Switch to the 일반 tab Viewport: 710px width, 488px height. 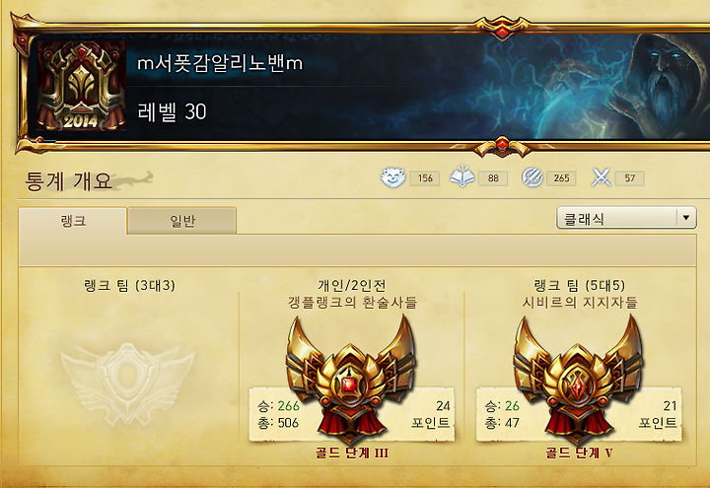tap(182, 221)
